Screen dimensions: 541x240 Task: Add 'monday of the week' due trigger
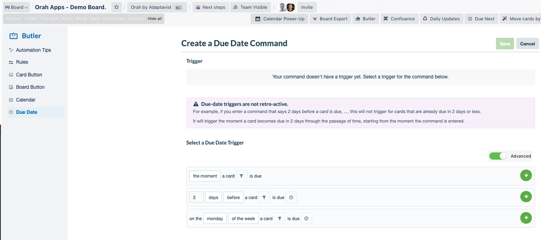[526, 218]
